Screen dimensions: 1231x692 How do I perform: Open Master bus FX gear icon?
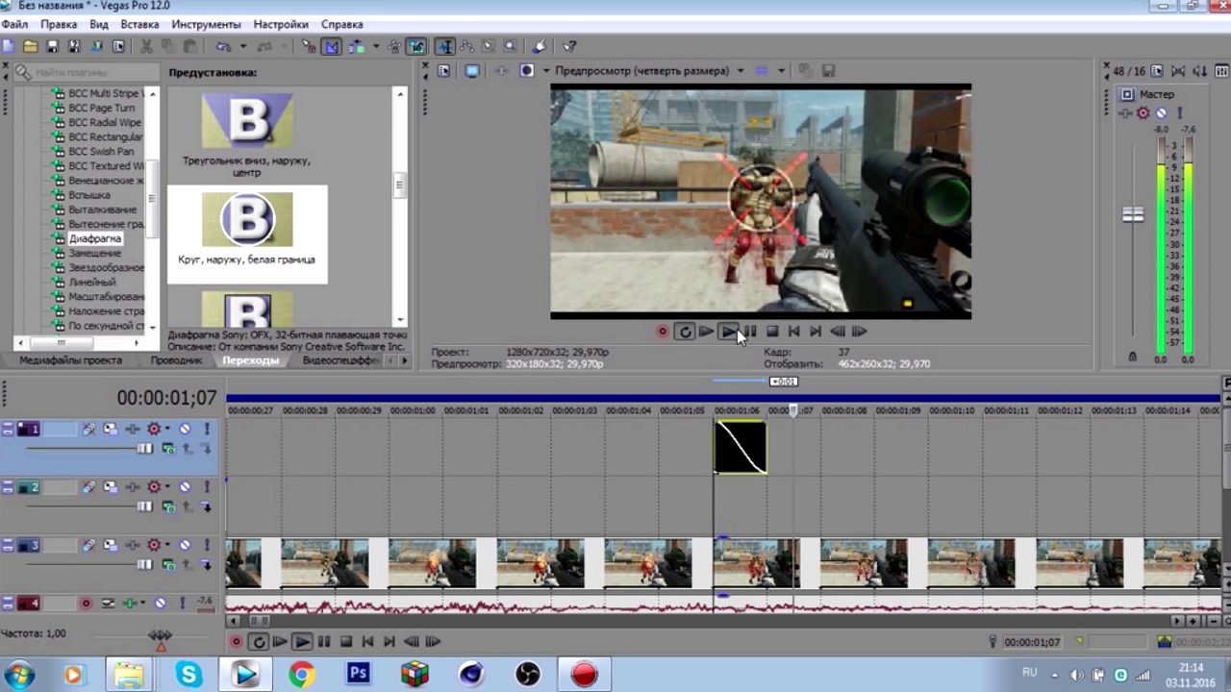click(x=1143, y=113)
